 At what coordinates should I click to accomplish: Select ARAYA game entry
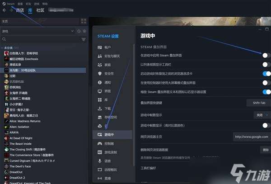click(11, 132)
